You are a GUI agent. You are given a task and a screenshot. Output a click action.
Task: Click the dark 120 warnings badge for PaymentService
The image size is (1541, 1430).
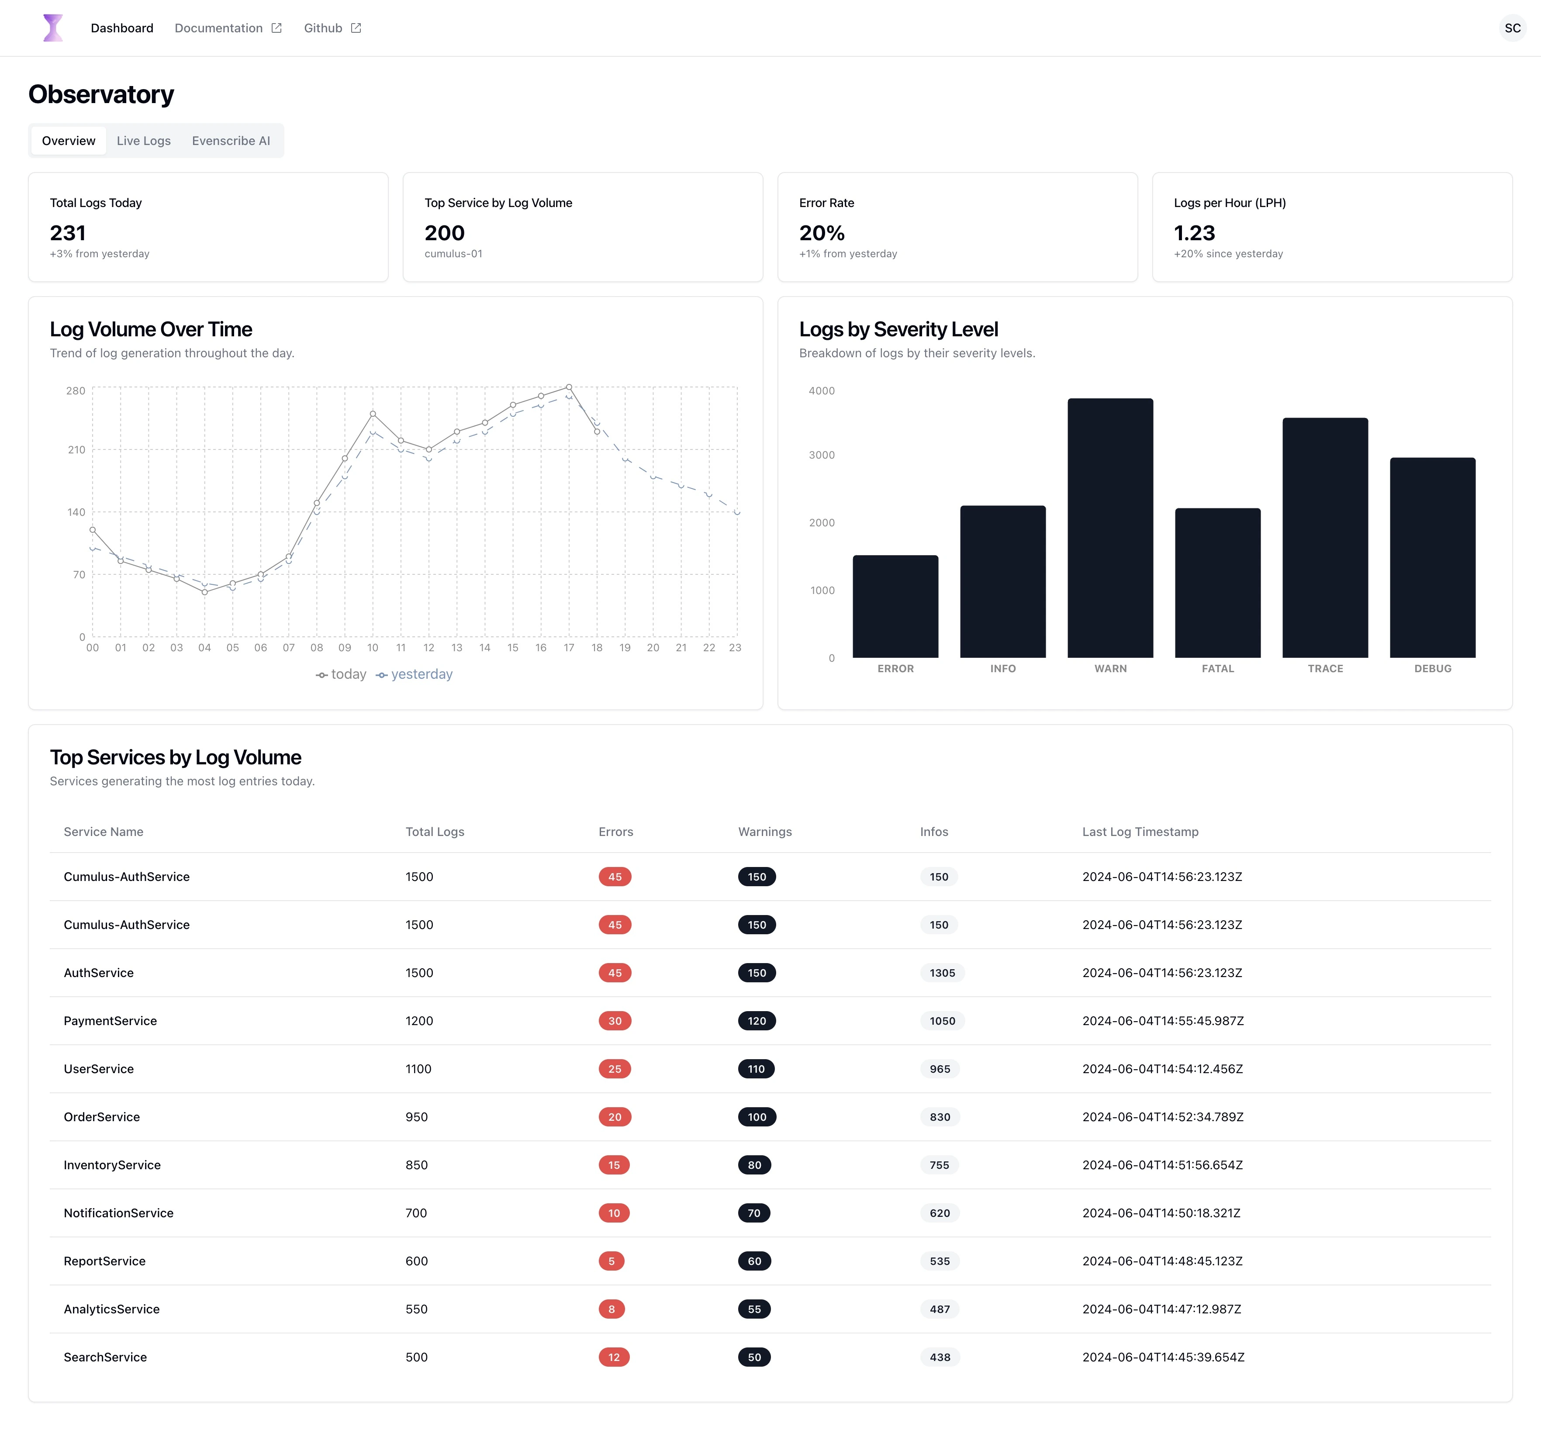[x=756, y=1021]
